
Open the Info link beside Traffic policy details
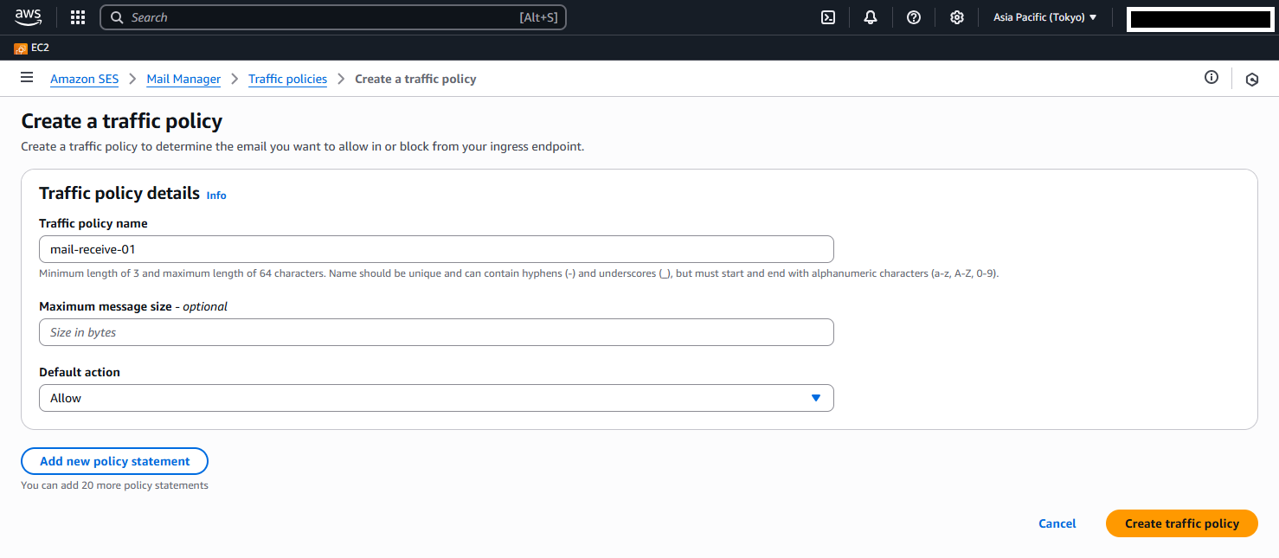[x=216, y=196]
